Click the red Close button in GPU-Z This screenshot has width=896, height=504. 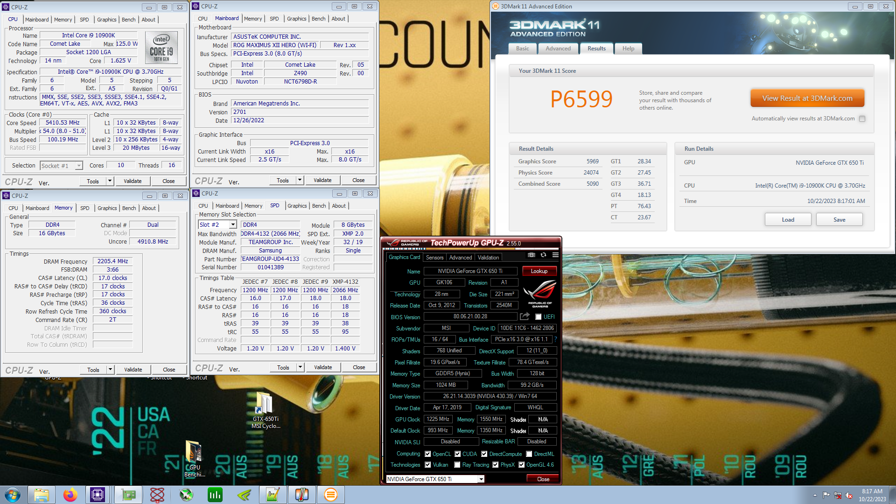[x=543, y=479]
